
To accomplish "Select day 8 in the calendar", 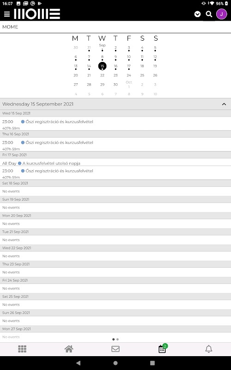I will (x=102, y=57).
